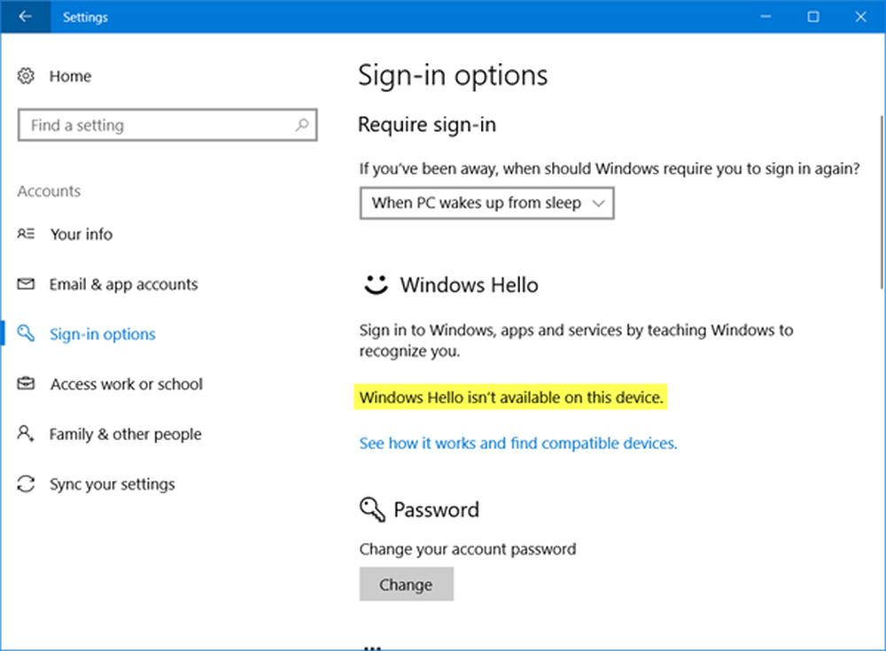886x651 pixels.
Task: Click the Sign-in options key icon
Action: pos(26,333)
